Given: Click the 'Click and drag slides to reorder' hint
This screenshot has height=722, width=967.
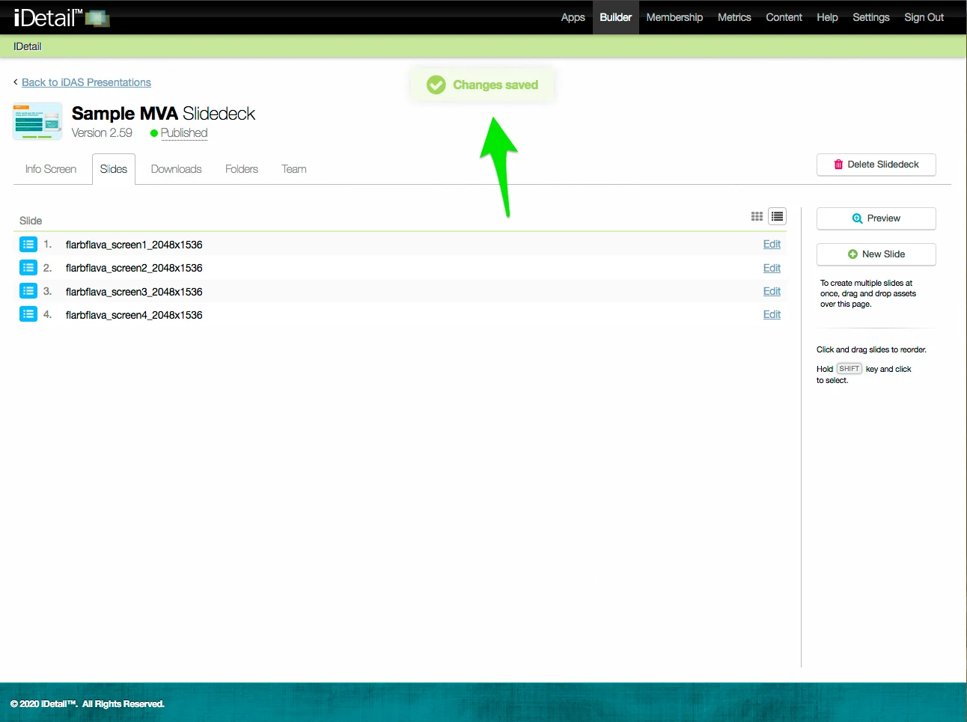Looking at the screenshot, I should pos(871,349).
